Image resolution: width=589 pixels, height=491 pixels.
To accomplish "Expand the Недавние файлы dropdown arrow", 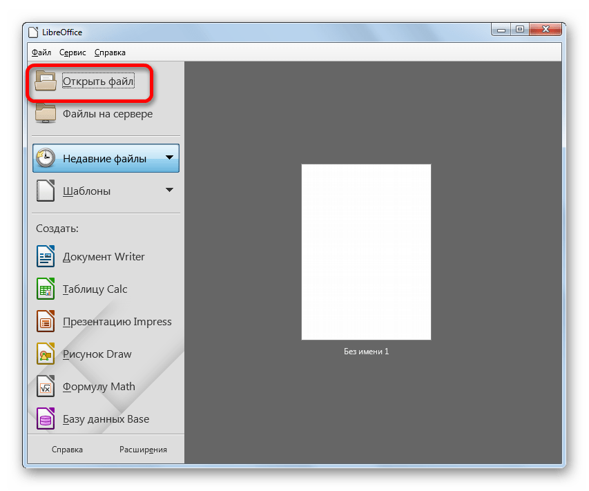I will [x=169, y=158].
